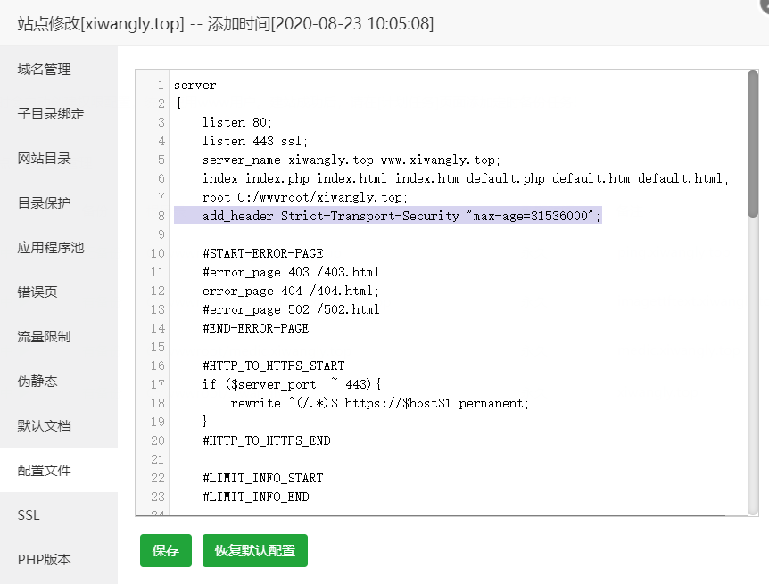Switch to the 子目录绑定 tab

point(51,114)
